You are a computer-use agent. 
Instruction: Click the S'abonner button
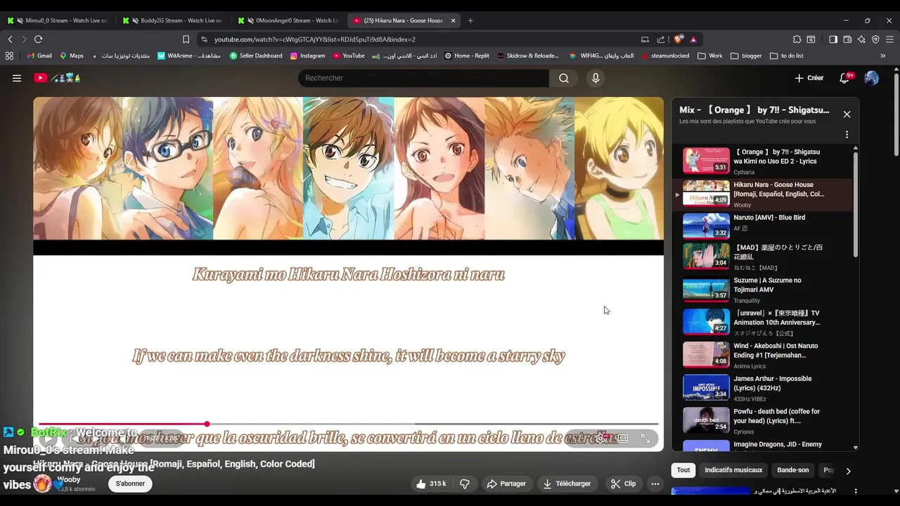130,484
